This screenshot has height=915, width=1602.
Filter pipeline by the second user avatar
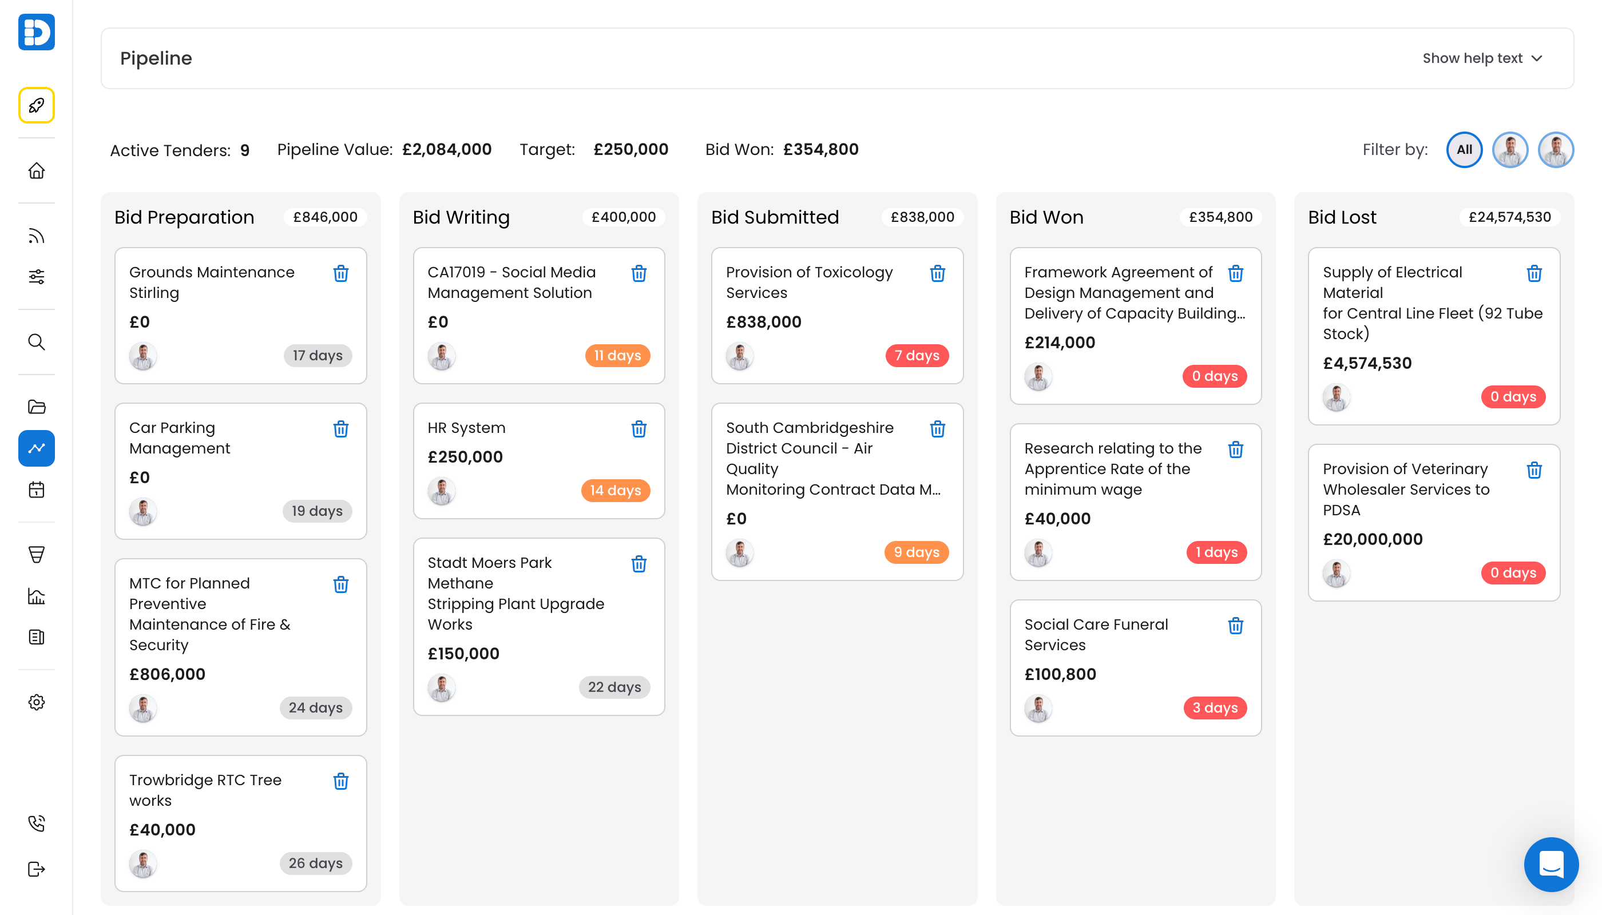click(1556, 150)
